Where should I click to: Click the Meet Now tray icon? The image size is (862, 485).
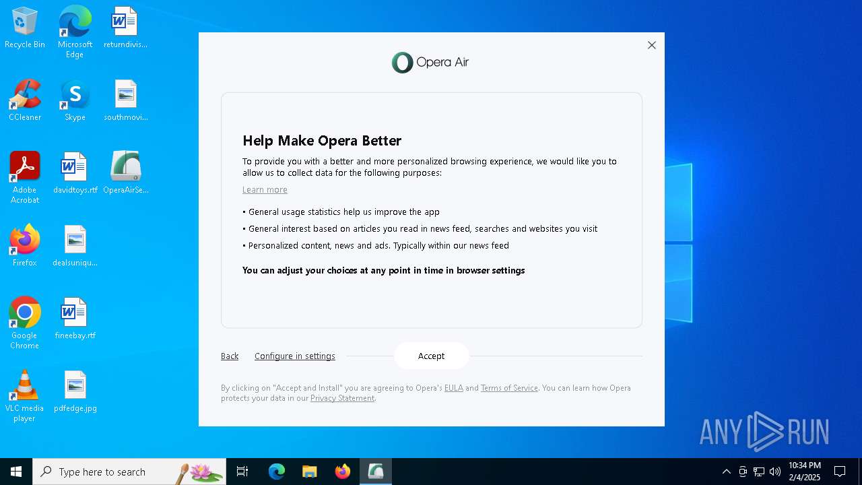742,472
